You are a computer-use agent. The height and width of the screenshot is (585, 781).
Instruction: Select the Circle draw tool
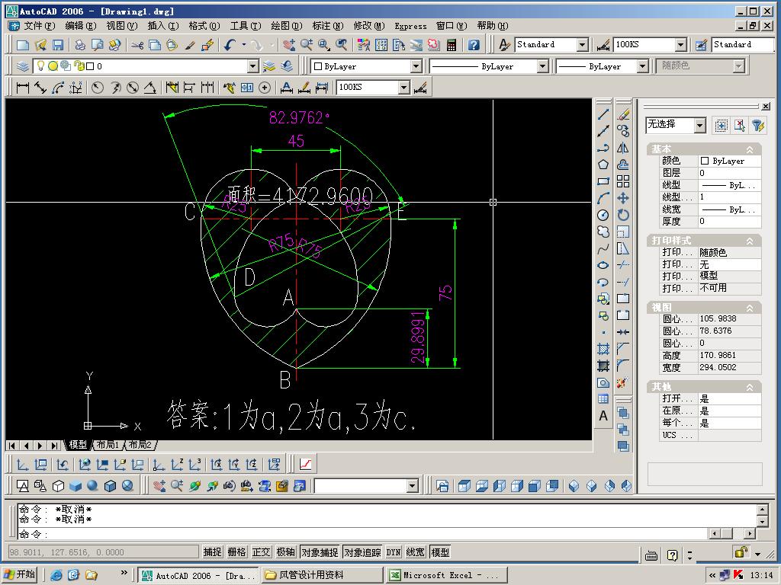603,215
